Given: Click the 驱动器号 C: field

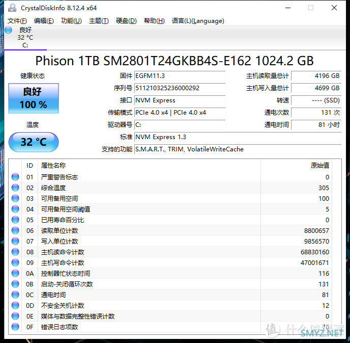Looking at the screenshot, I should [180, 125].
